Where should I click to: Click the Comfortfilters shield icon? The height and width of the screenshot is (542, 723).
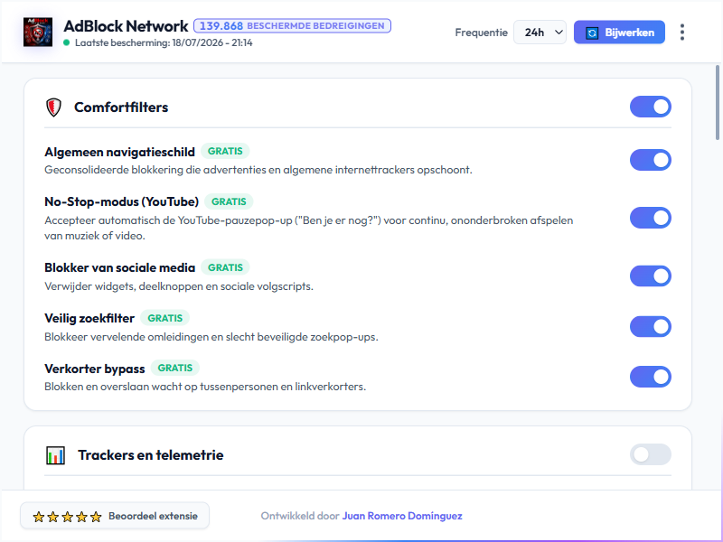pos(53,107)
